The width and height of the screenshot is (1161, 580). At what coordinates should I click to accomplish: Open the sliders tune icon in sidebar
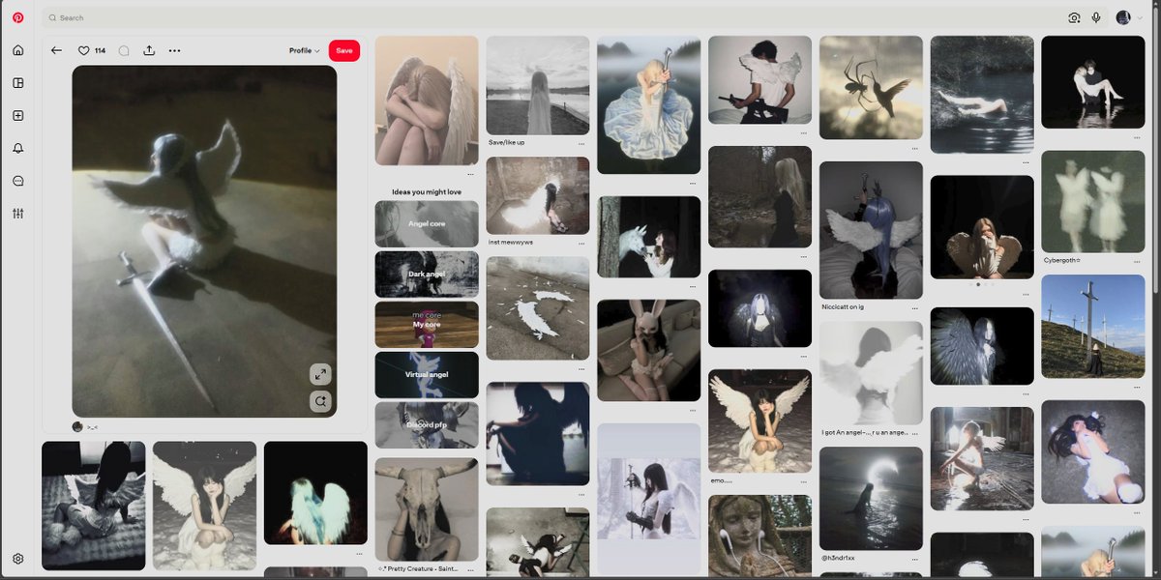[x=17, y=214]
